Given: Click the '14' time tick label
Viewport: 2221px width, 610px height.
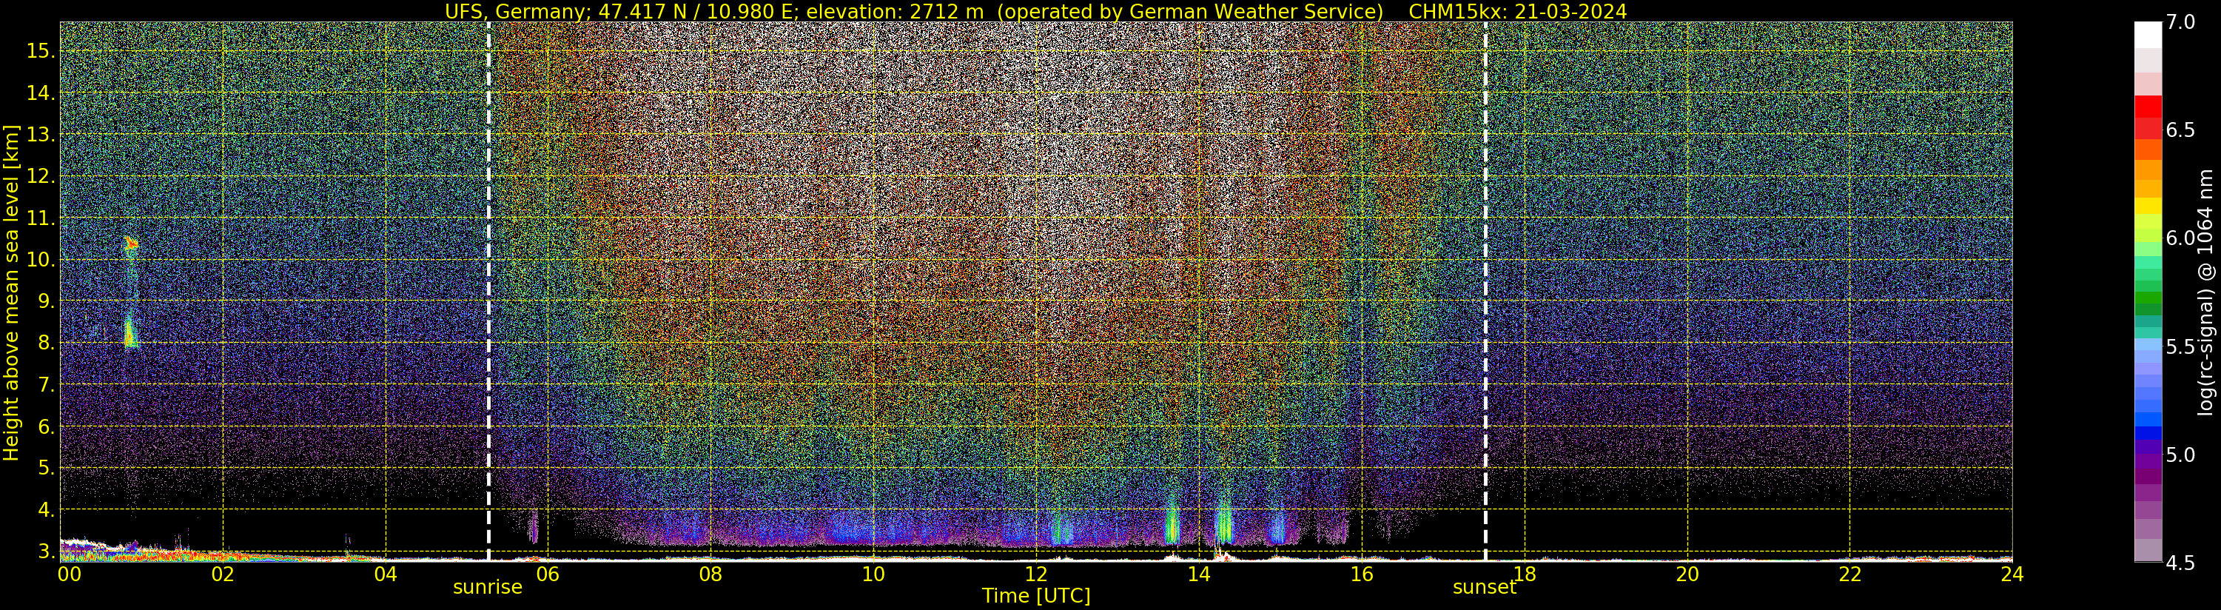Looking at the screenshot, I should [1198, 573].
